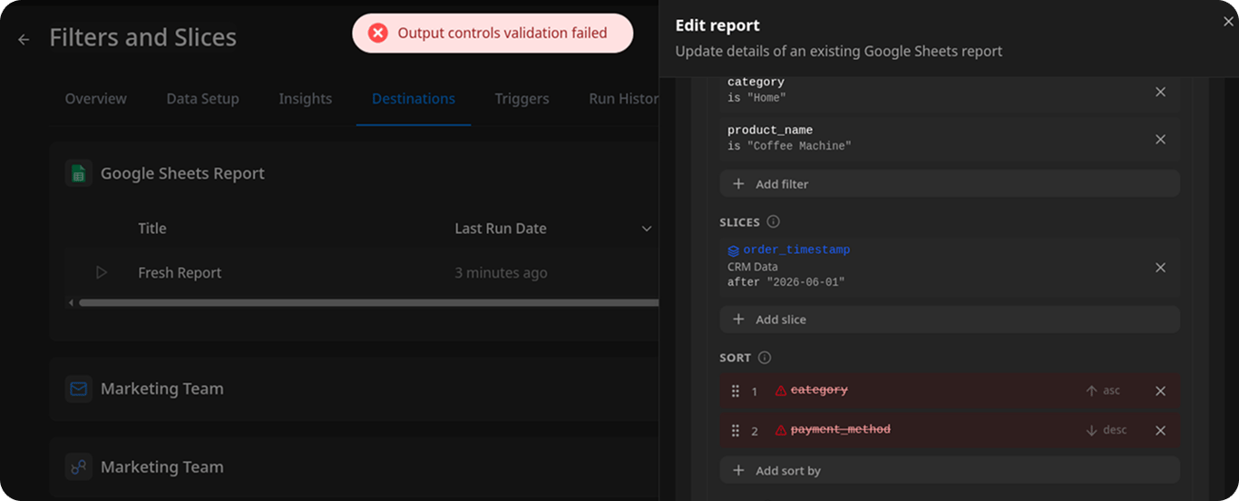Select the Destinations tab

(414, 99)
